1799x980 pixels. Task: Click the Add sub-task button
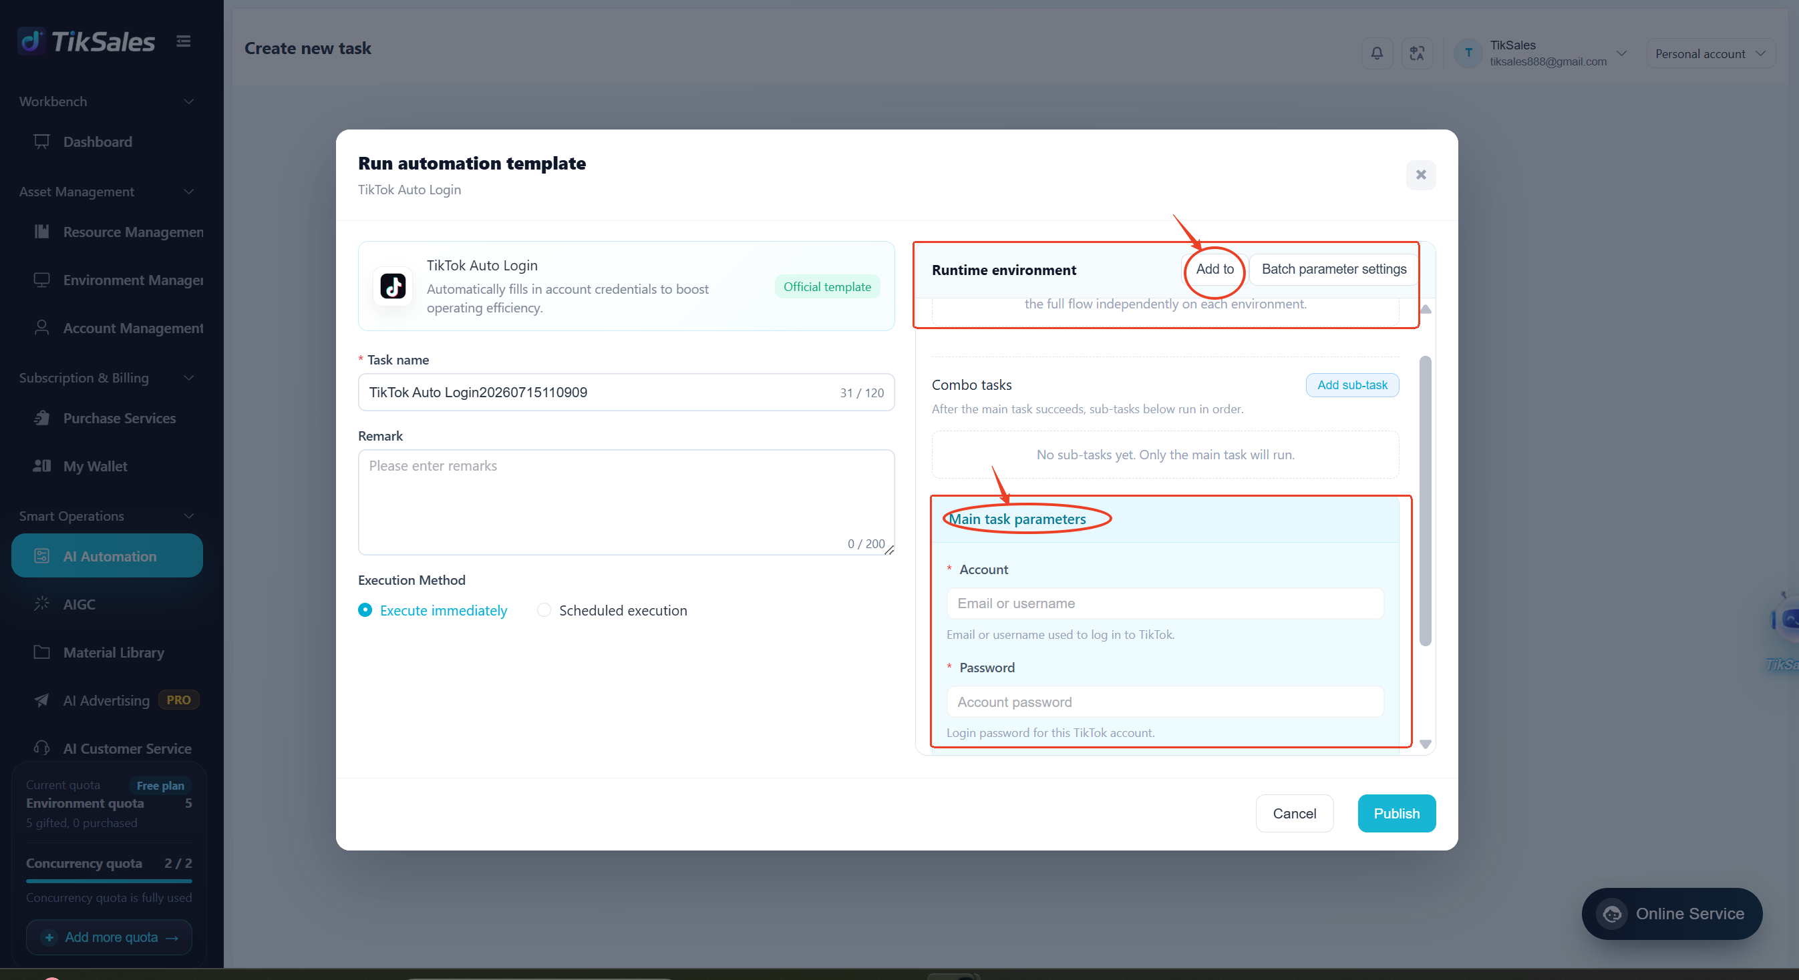click(x=1352, y=385)
